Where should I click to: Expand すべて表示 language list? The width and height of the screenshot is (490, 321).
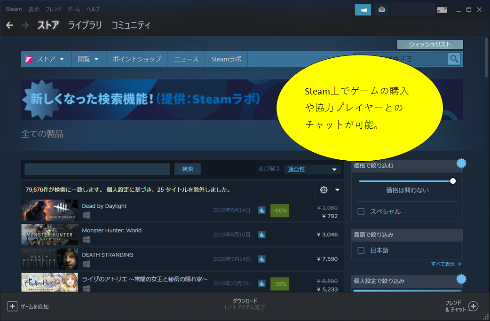click(x=446, y=264)
